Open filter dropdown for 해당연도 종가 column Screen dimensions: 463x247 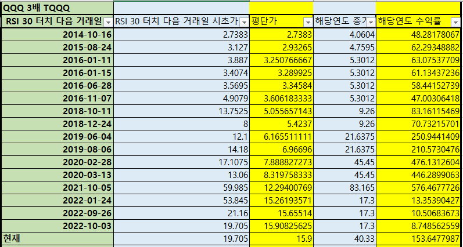(371, 22)
